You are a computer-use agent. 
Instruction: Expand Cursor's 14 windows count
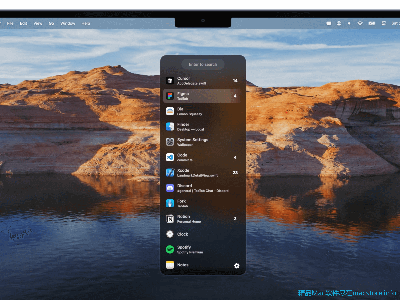pyautogui.click(x=235, y=81)
